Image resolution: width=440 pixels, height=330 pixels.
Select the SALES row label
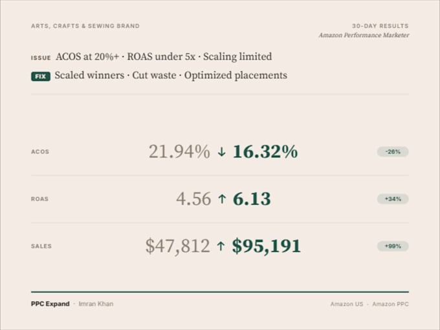pos(41,246)
